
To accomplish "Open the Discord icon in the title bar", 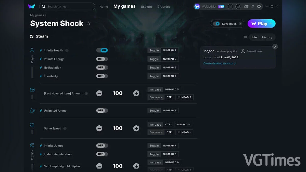I will (246, 6).
